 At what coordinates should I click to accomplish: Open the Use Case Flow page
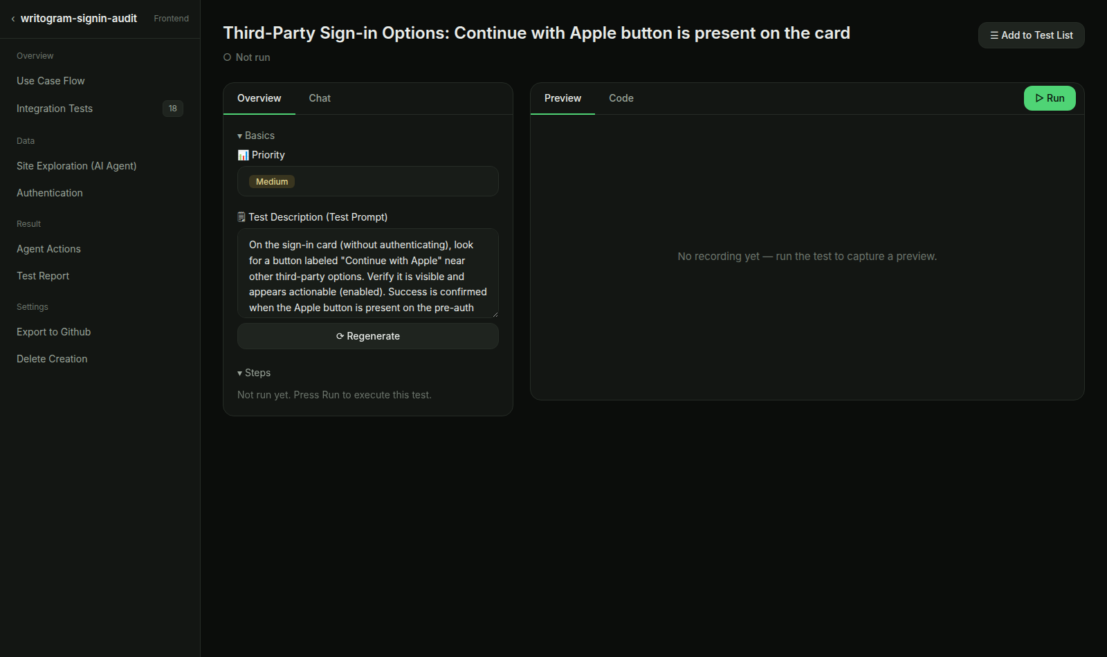(51, 81)
